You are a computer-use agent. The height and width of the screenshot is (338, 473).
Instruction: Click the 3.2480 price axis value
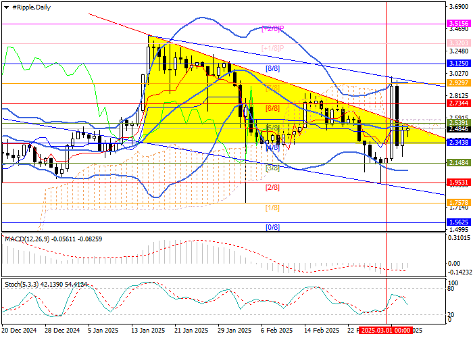coord(459,51)
